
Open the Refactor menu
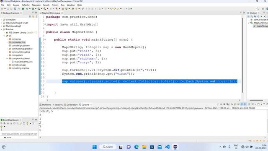pyautogui.click(x=26, y=5)
